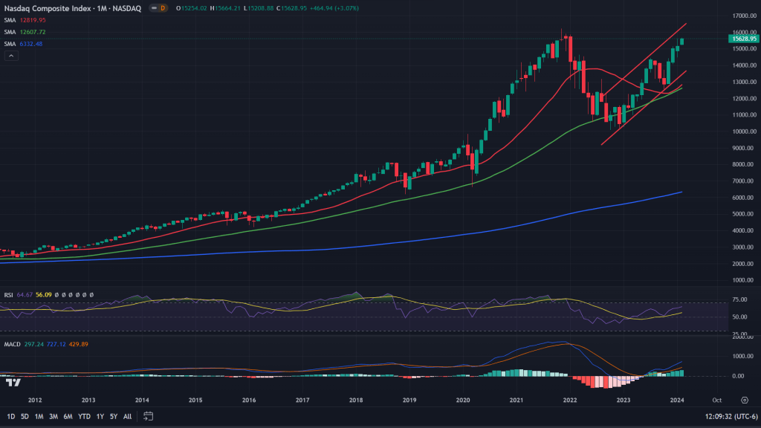Select the 5D time range
The image size is (761, 428).
[25, 416]
